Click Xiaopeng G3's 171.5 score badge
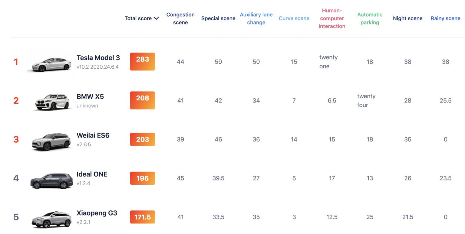Image resolution: width=465 pixels, height=234 pixels. [x=143, y=217]
